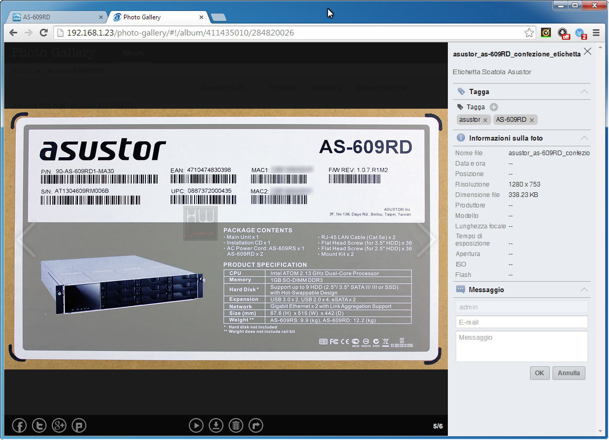Add a new tag with the plus icon

(494, 107)
